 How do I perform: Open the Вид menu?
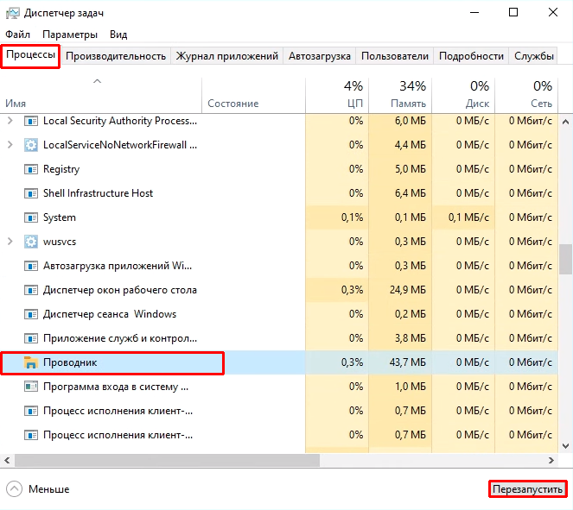(x=118, y=35)
